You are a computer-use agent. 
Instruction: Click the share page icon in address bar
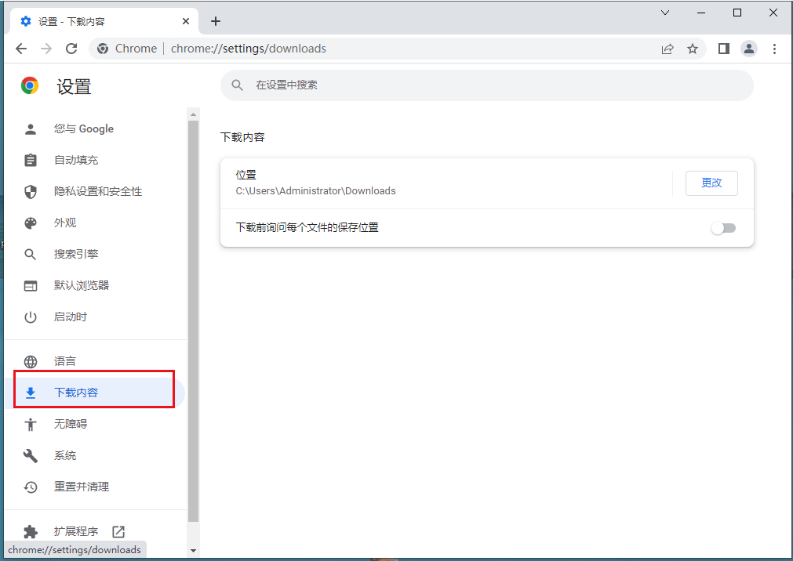668,49
